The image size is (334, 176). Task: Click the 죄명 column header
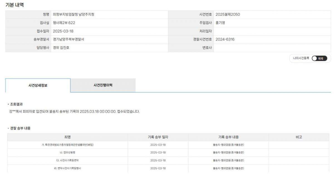[x=67, y=137]
